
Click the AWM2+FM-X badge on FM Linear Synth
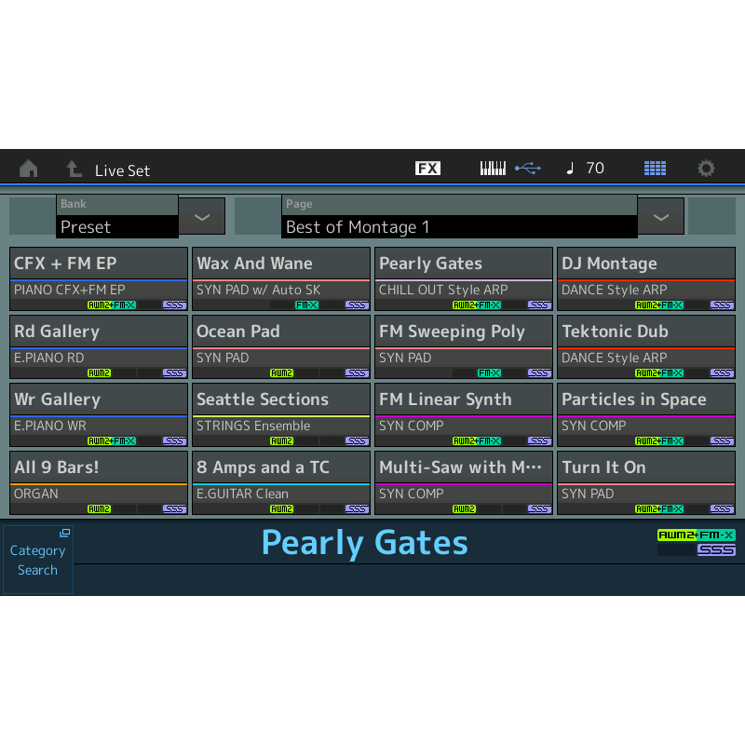point(477,440)
